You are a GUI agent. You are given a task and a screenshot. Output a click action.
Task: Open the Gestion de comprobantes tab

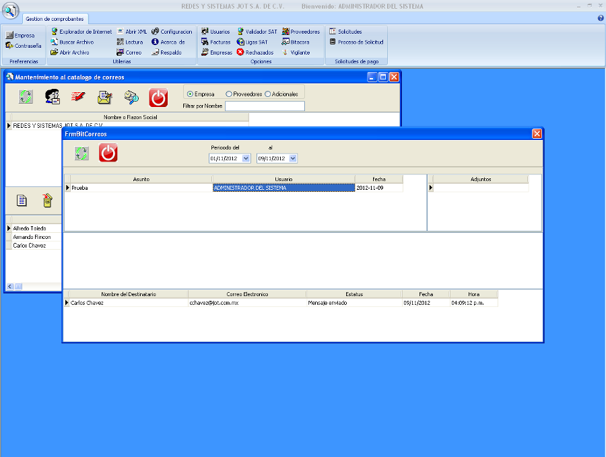pyautogui.click(x=59, y=19)
